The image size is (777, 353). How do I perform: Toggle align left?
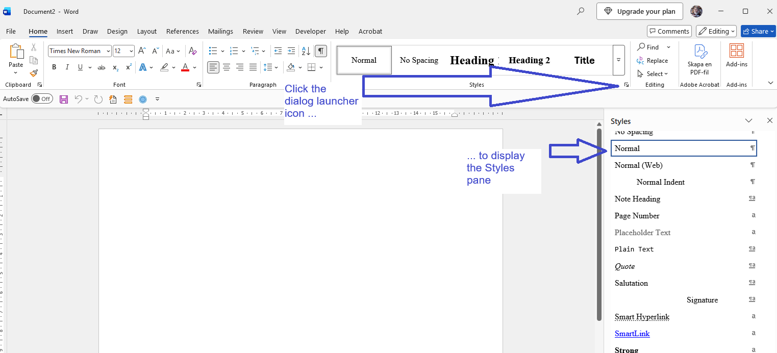[x=213, y=67]
